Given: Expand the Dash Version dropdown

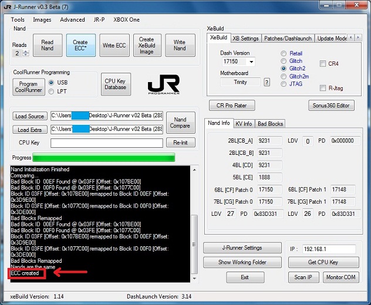Looking at the screenshot, I should [251, 62].
